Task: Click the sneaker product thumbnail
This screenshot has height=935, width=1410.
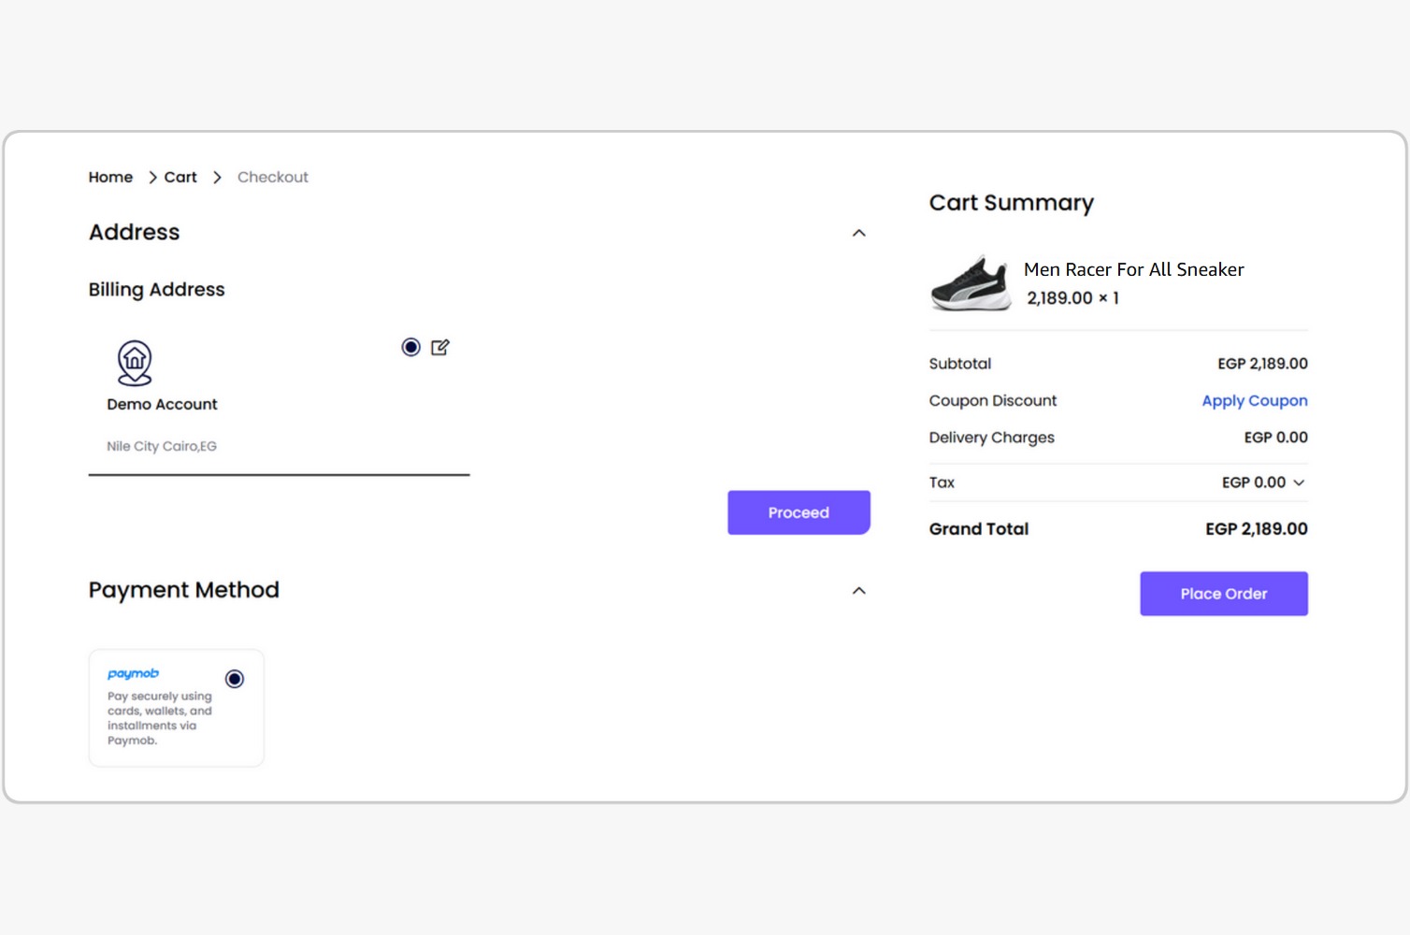Action: (x=971, y=282)
